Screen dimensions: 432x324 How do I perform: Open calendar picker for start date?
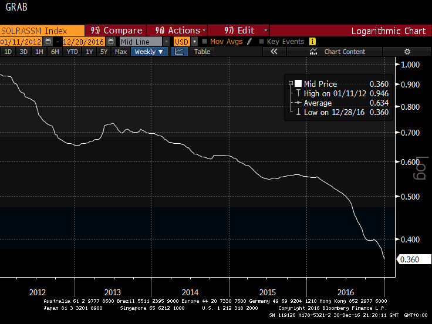click(48, 42)
